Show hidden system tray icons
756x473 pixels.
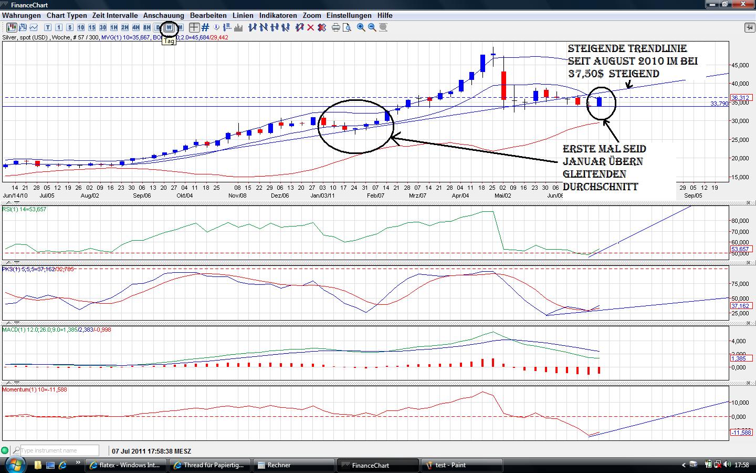684,465
